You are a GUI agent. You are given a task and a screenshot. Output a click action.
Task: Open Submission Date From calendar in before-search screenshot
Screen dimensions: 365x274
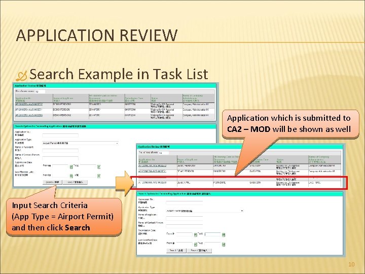pyautogui.click(x=71, y=166)
